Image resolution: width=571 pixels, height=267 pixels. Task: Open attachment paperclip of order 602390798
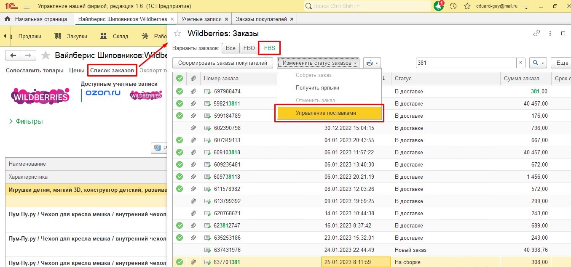[193, 128]
